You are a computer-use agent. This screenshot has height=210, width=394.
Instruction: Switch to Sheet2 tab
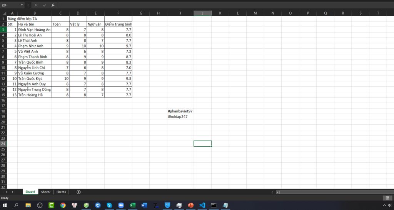tap(46, 192)
